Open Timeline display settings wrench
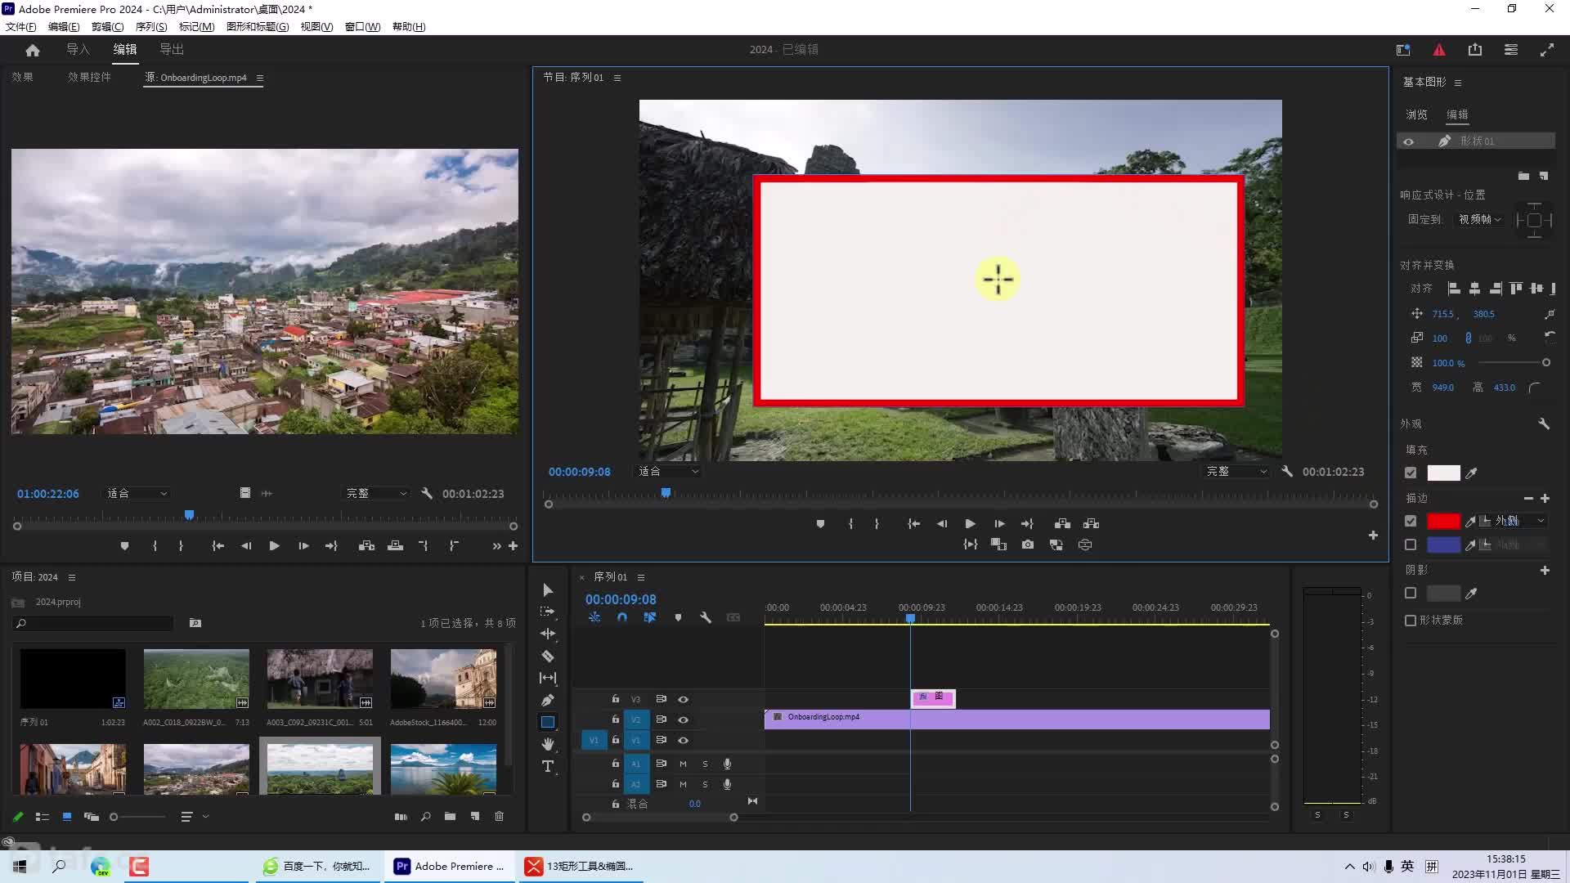Viewport: 1570px width, 883px height. (706, 618)
